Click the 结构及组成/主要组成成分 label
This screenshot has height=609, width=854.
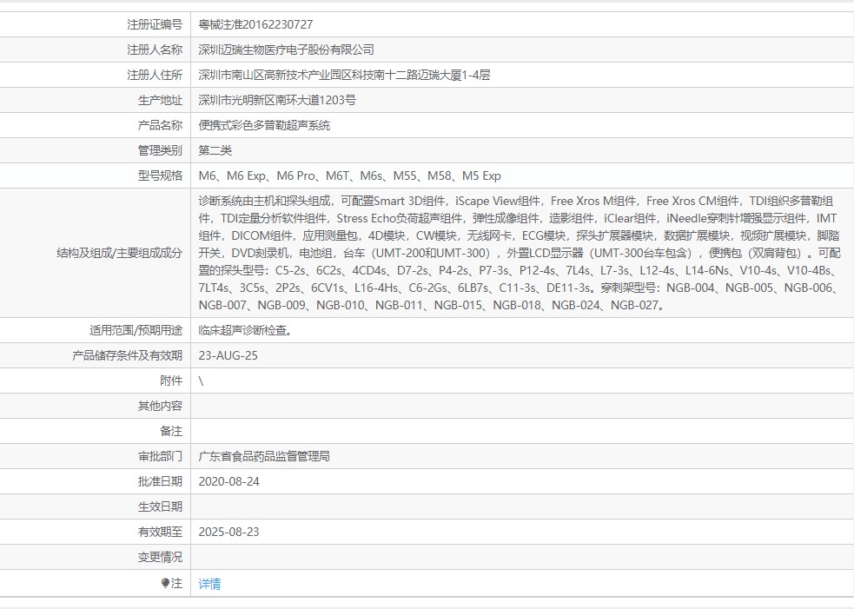tap(119, 254)
